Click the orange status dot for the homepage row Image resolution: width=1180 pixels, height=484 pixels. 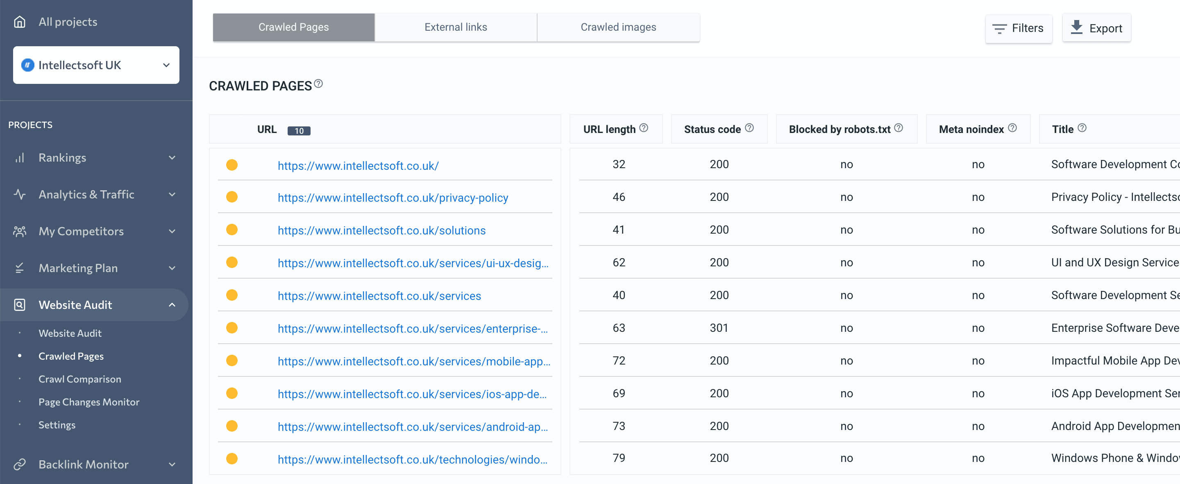tap(232, 165)
